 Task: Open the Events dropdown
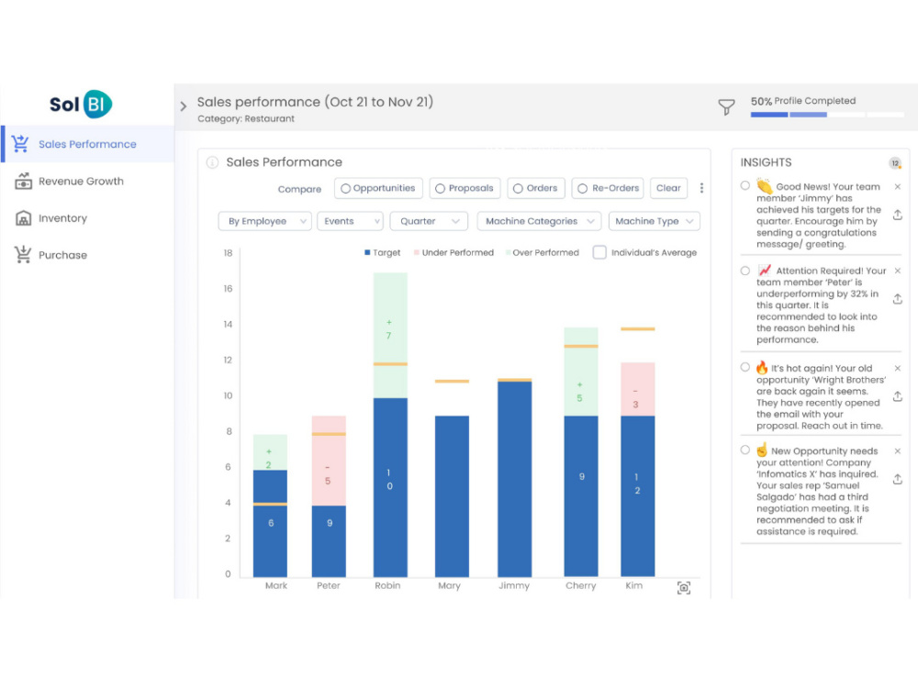[x=350, y=221]
